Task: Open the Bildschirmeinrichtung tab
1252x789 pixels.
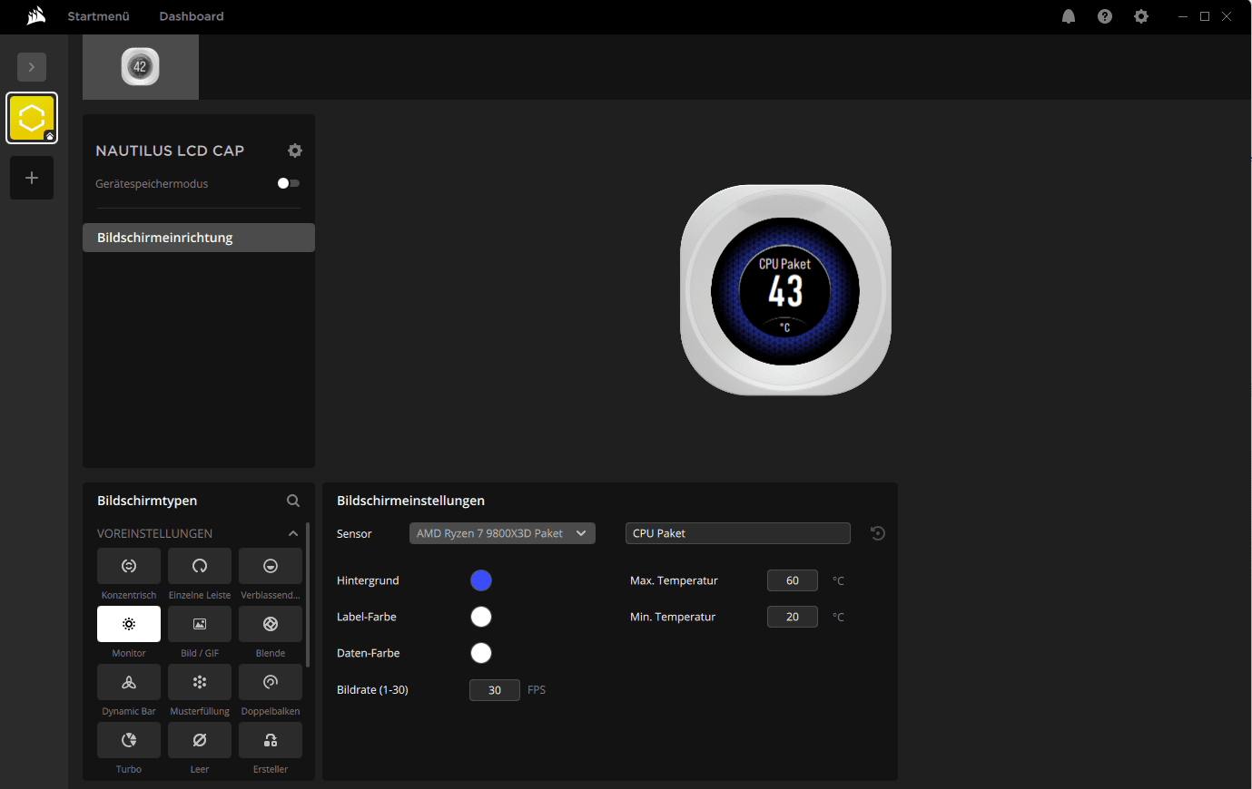Action: click(x=199, y=238)
